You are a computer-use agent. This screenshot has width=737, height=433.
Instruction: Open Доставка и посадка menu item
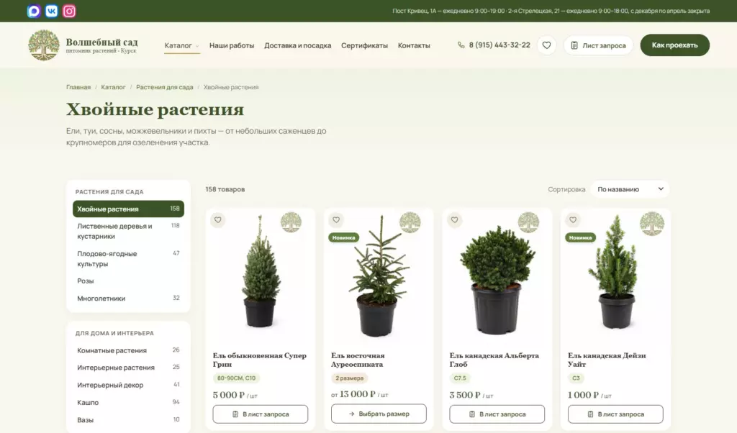(297, 45)
